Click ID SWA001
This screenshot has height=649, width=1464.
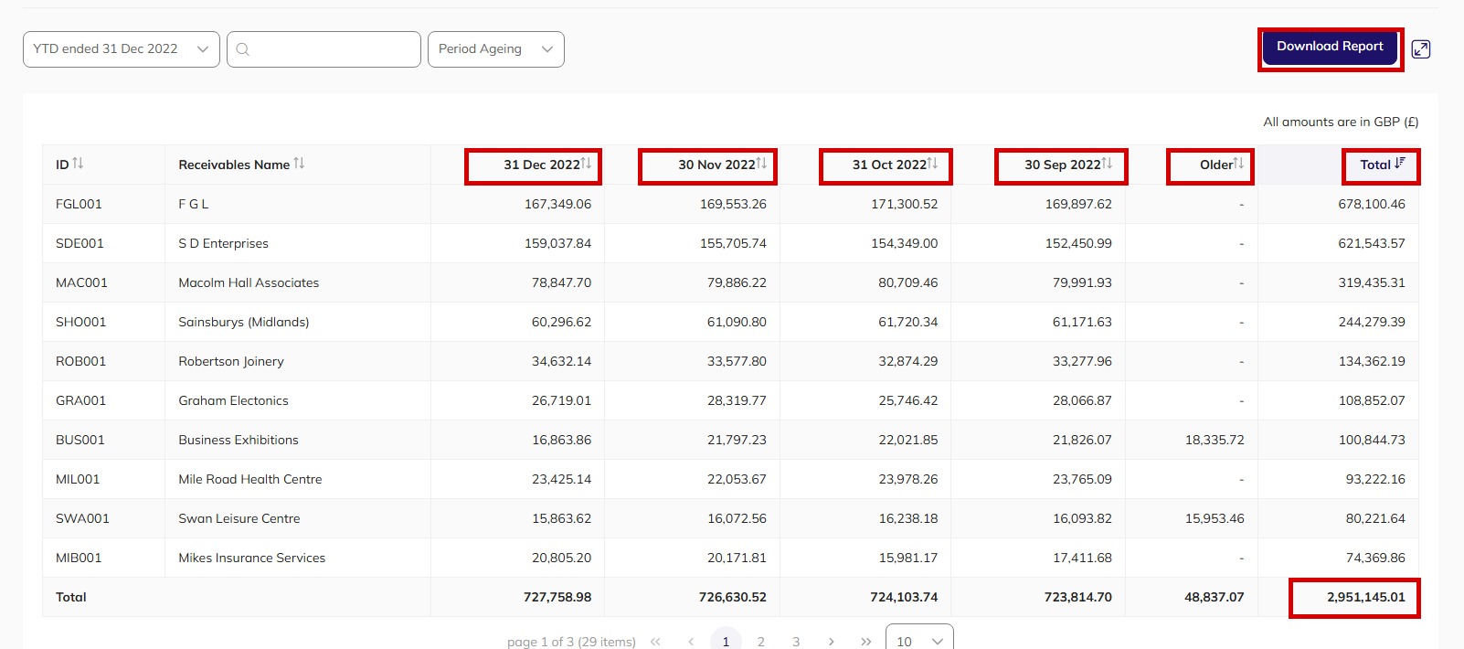point(82,518)
